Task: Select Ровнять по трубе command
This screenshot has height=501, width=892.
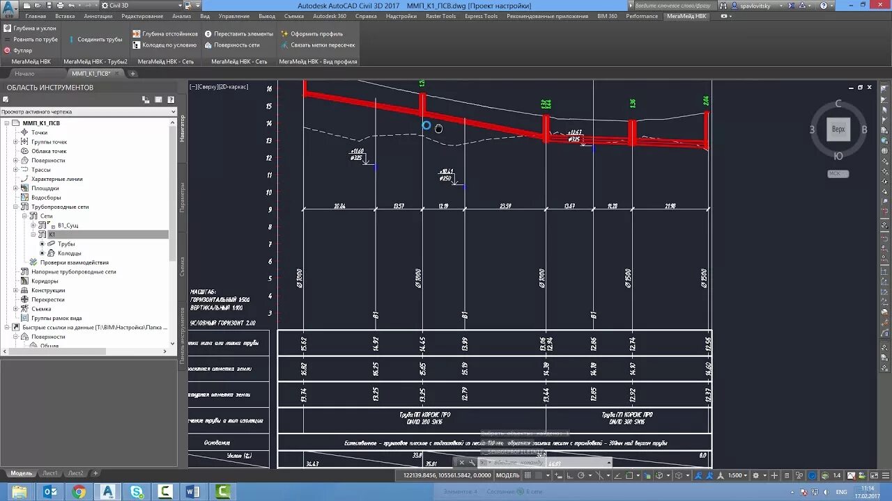Action: [x=30, y=40]
